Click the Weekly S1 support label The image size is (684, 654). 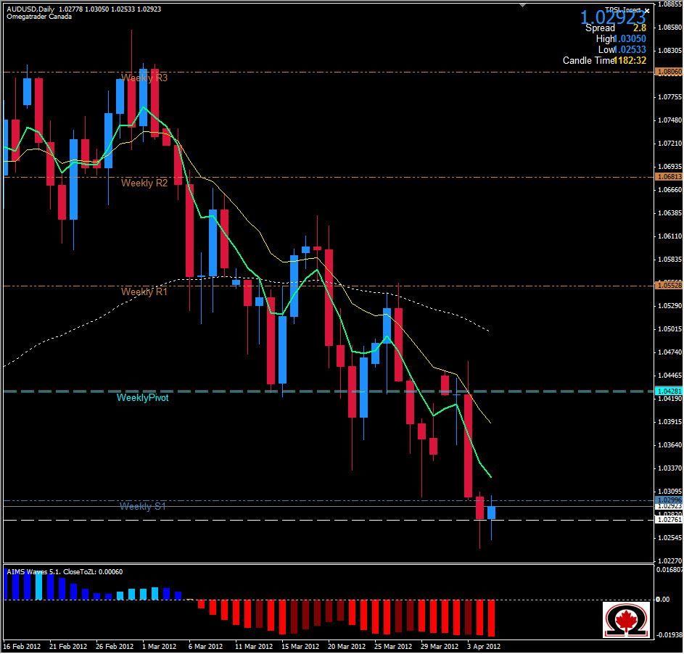click(142, 507)
